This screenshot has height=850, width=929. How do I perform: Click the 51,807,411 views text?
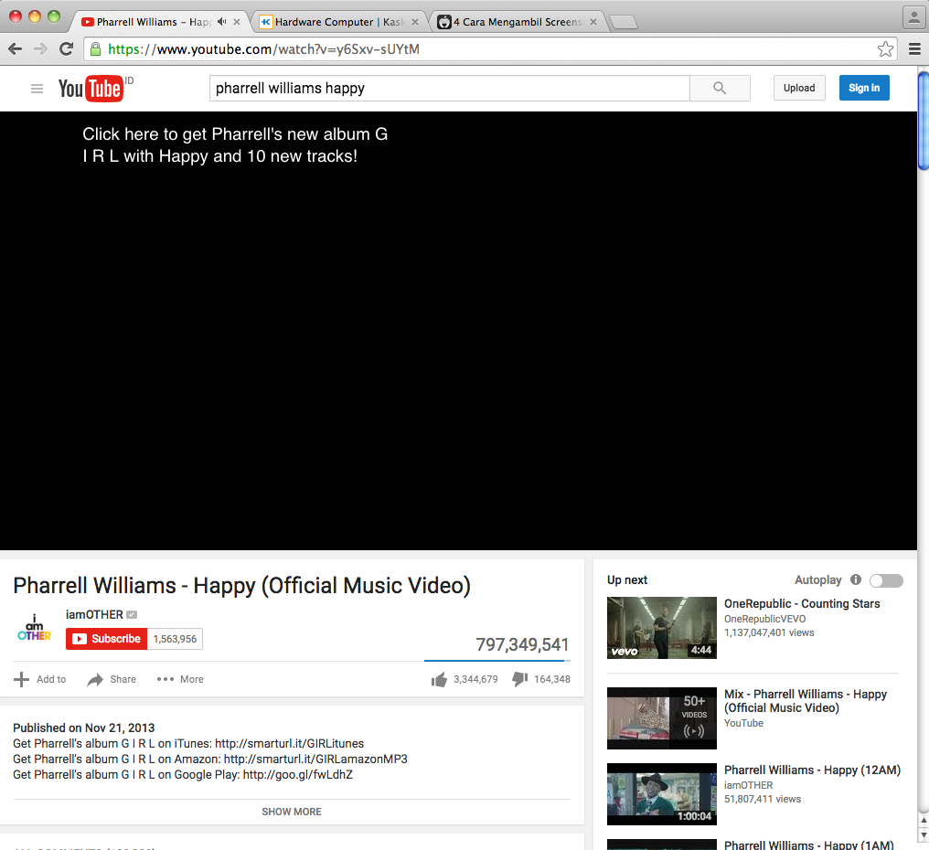click(763, 799)
